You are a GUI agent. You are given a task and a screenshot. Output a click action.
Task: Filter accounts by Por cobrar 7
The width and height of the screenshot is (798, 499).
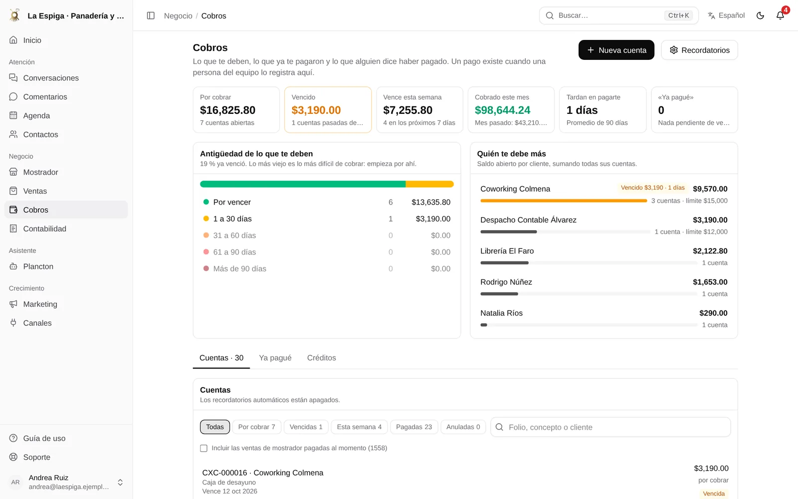(256, 427)
